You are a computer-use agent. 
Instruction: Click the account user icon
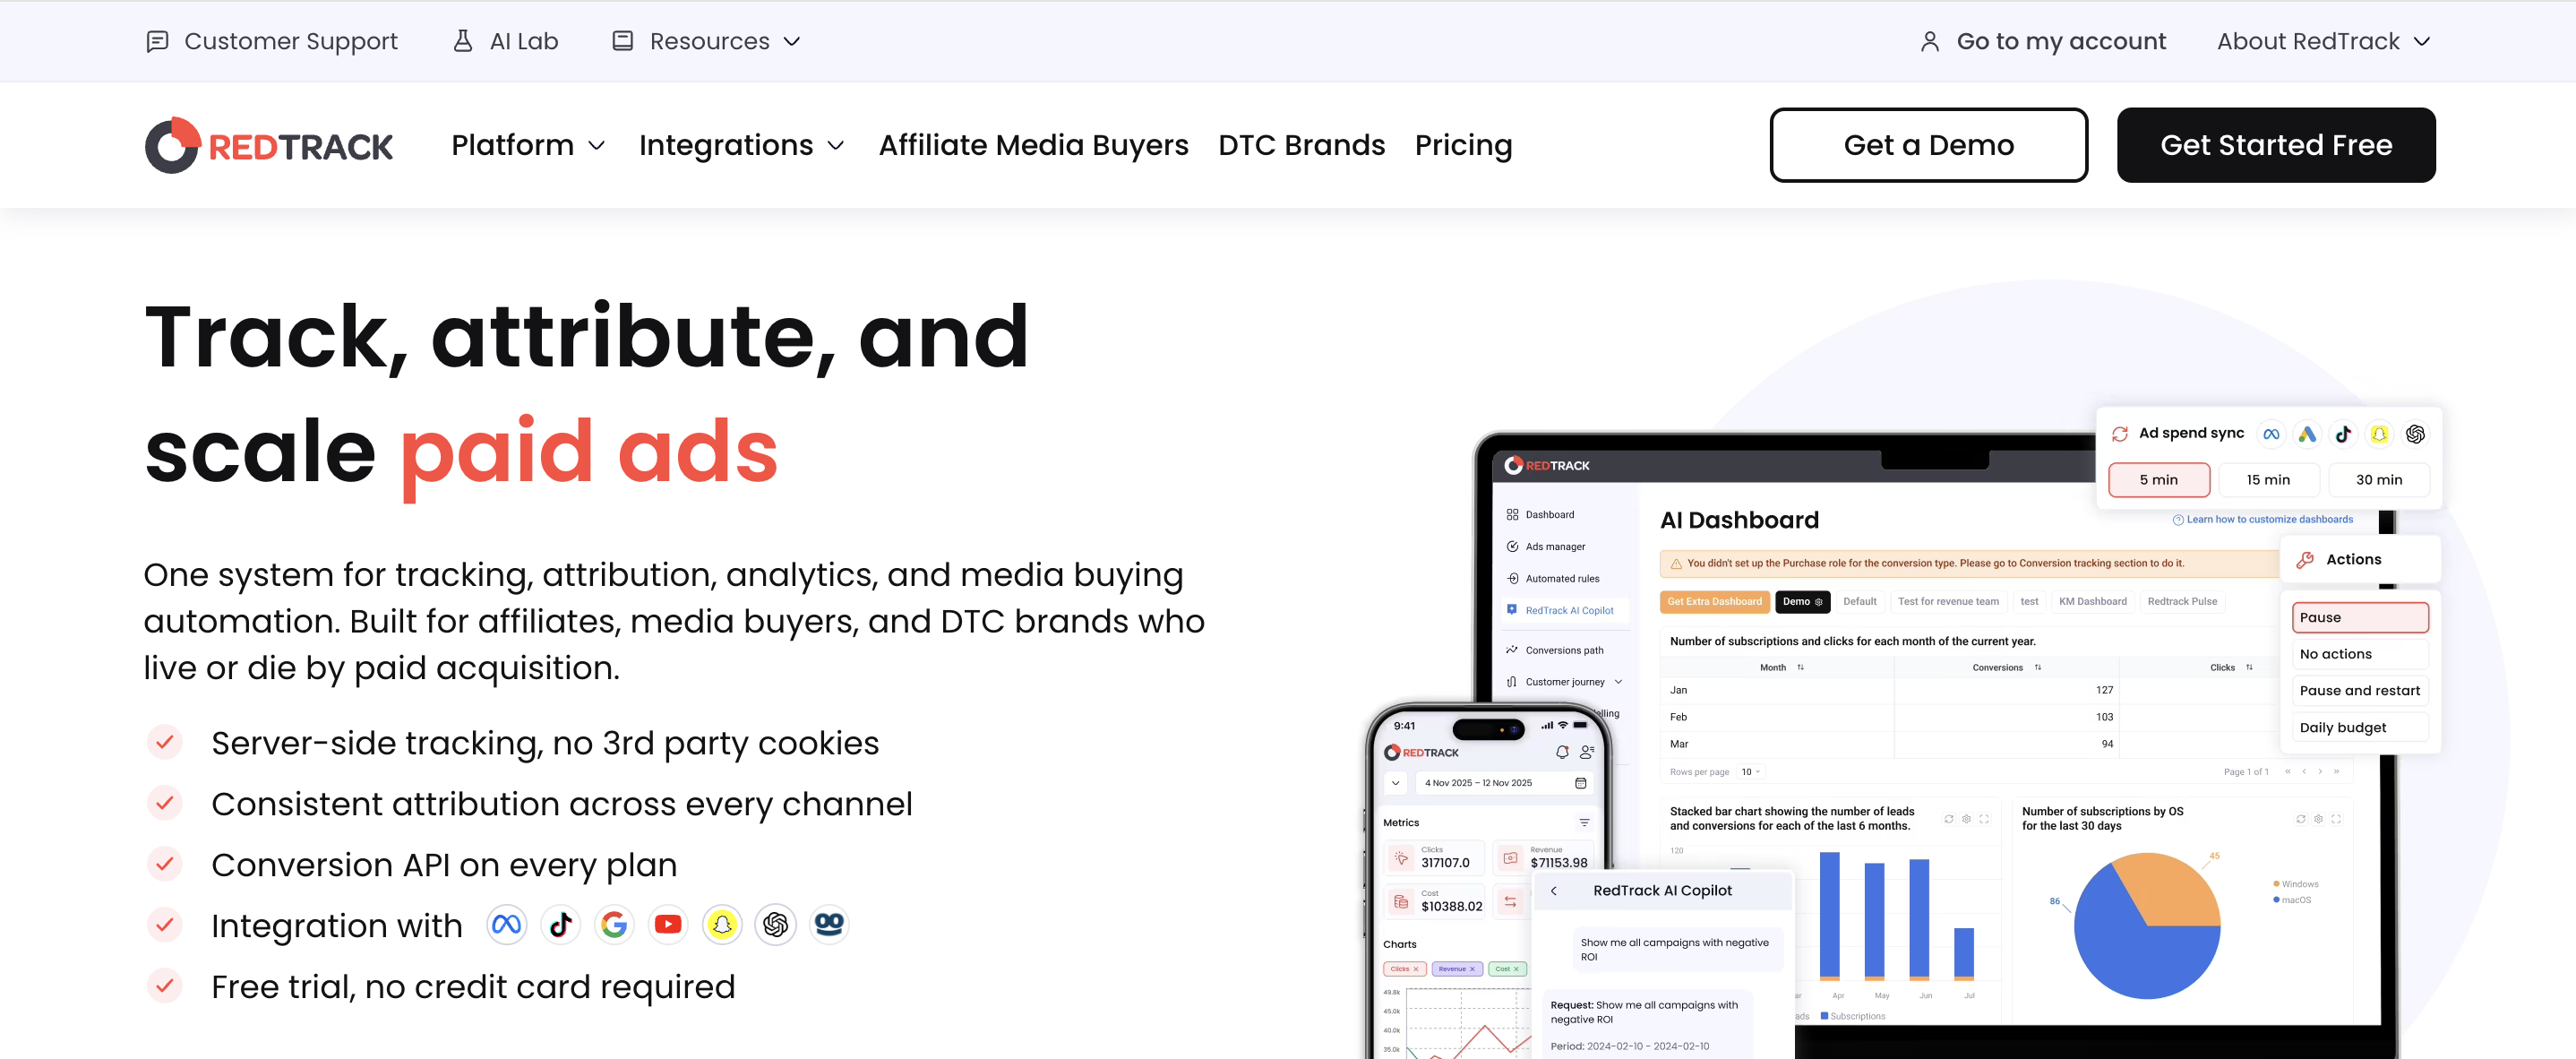(x=1929, y=41)
